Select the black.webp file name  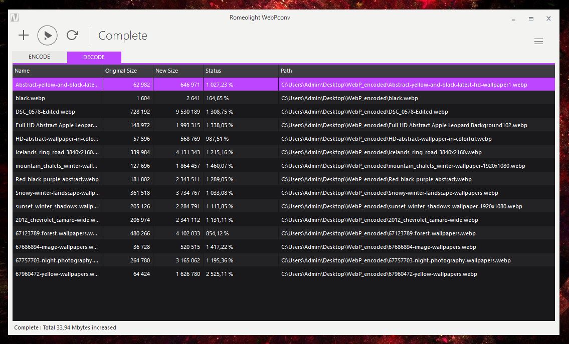click(31, 98)
